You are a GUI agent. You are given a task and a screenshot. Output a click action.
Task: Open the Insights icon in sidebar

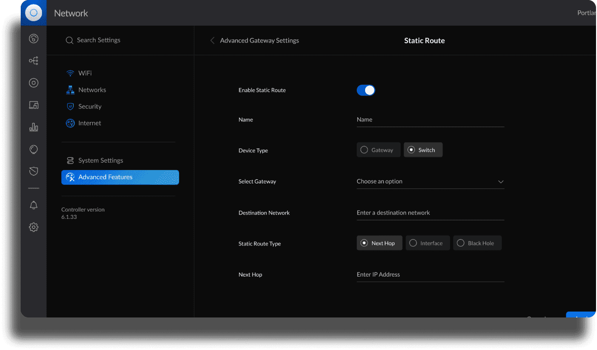[34, 149]
